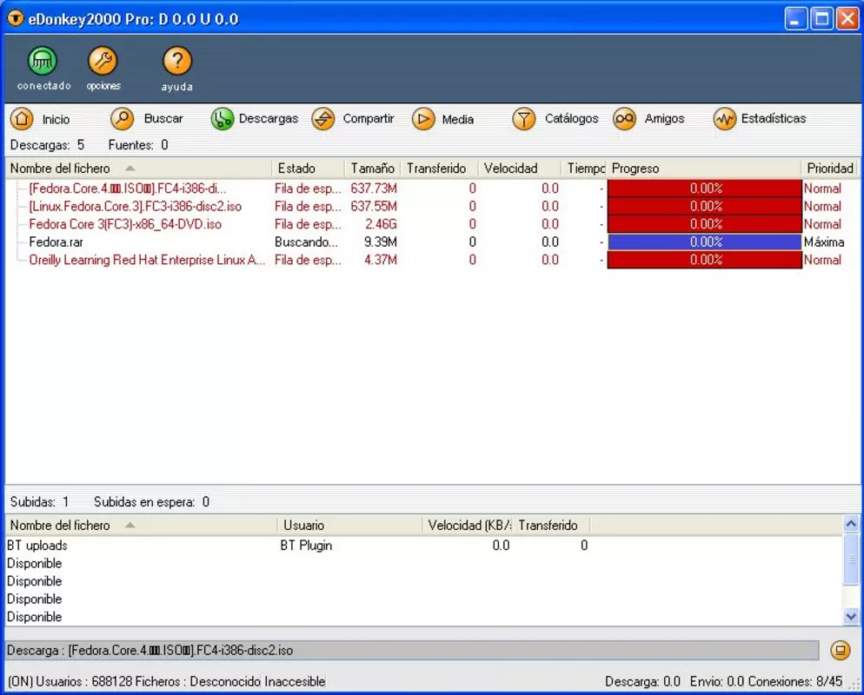Sort uploads by Usuario column
This screenshot has width=864, height=695.
point(349,526)
